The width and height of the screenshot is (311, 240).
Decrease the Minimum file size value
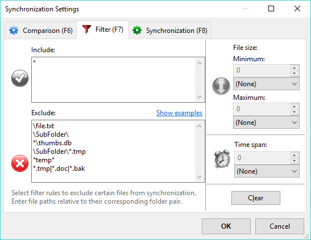tap(295, 73)
